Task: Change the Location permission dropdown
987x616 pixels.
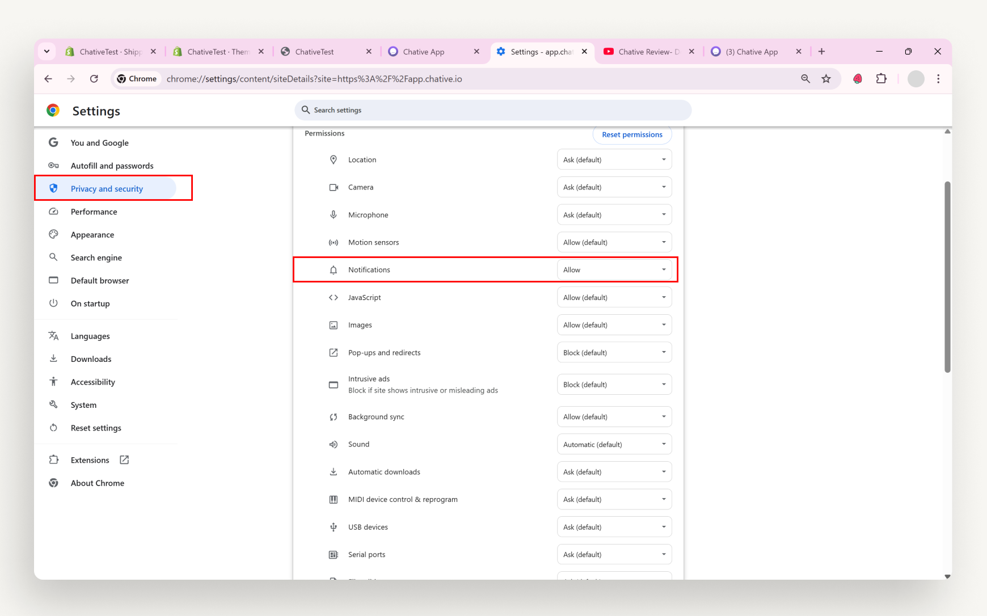Action: (614, 159)
